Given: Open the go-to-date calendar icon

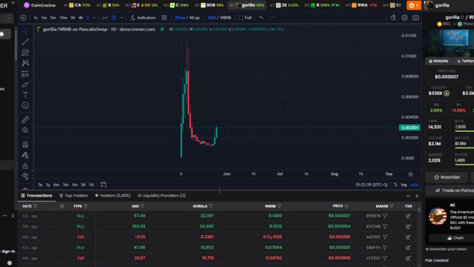Looking at the screenshot, I should (x=103, y=184).
